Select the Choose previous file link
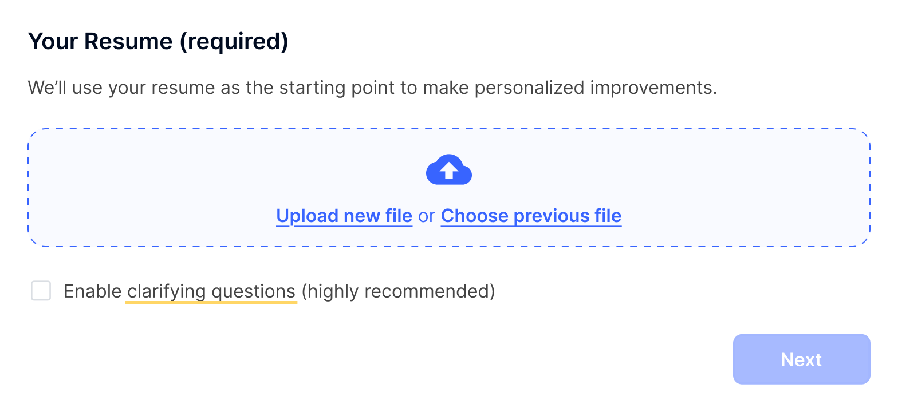The height and width of the screenshot is (412, 898). (531, 216)
